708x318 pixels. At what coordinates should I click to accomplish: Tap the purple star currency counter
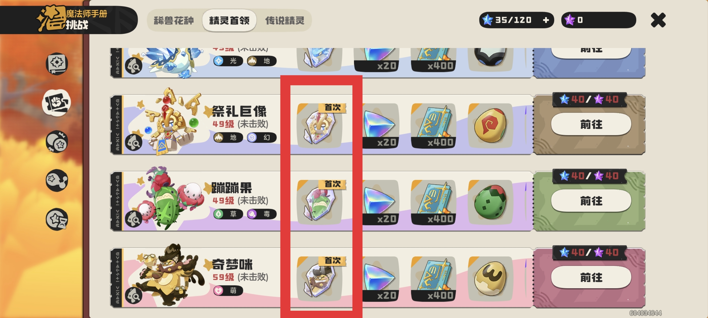598,20
